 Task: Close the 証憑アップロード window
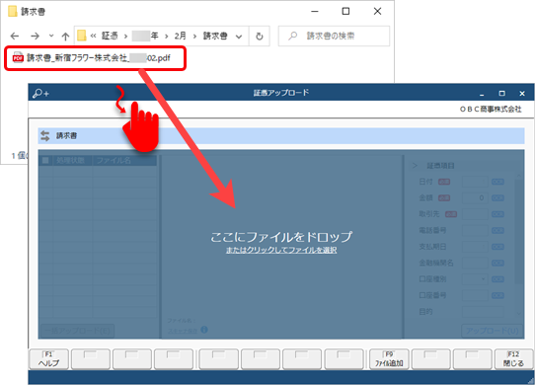[522, 93]
